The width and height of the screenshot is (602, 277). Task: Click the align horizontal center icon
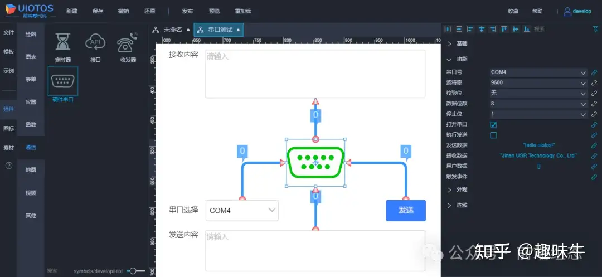(482, 29)
